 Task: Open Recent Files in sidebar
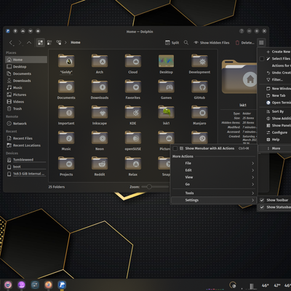tap(26, 138)
